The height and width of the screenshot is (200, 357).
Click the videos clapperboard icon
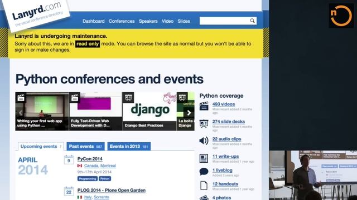204,106
